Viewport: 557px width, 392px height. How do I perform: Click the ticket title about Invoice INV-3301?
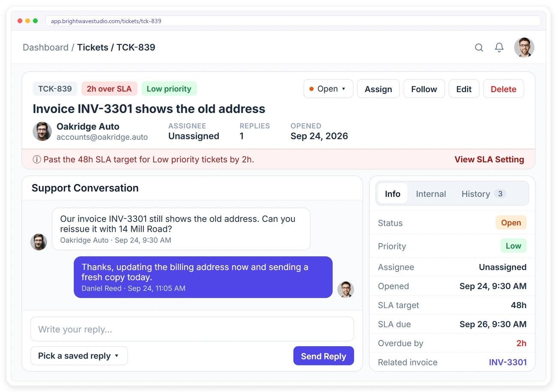click(x=149, y=109)
